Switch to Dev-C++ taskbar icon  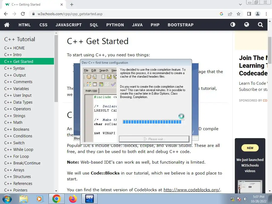(90, 199)
